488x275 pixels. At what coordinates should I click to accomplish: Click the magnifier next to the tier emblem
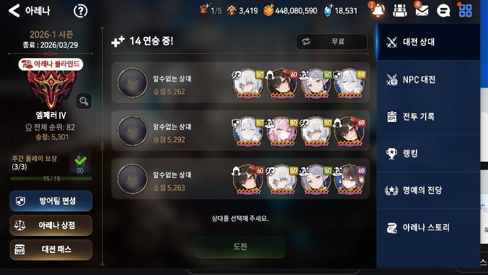84,101
